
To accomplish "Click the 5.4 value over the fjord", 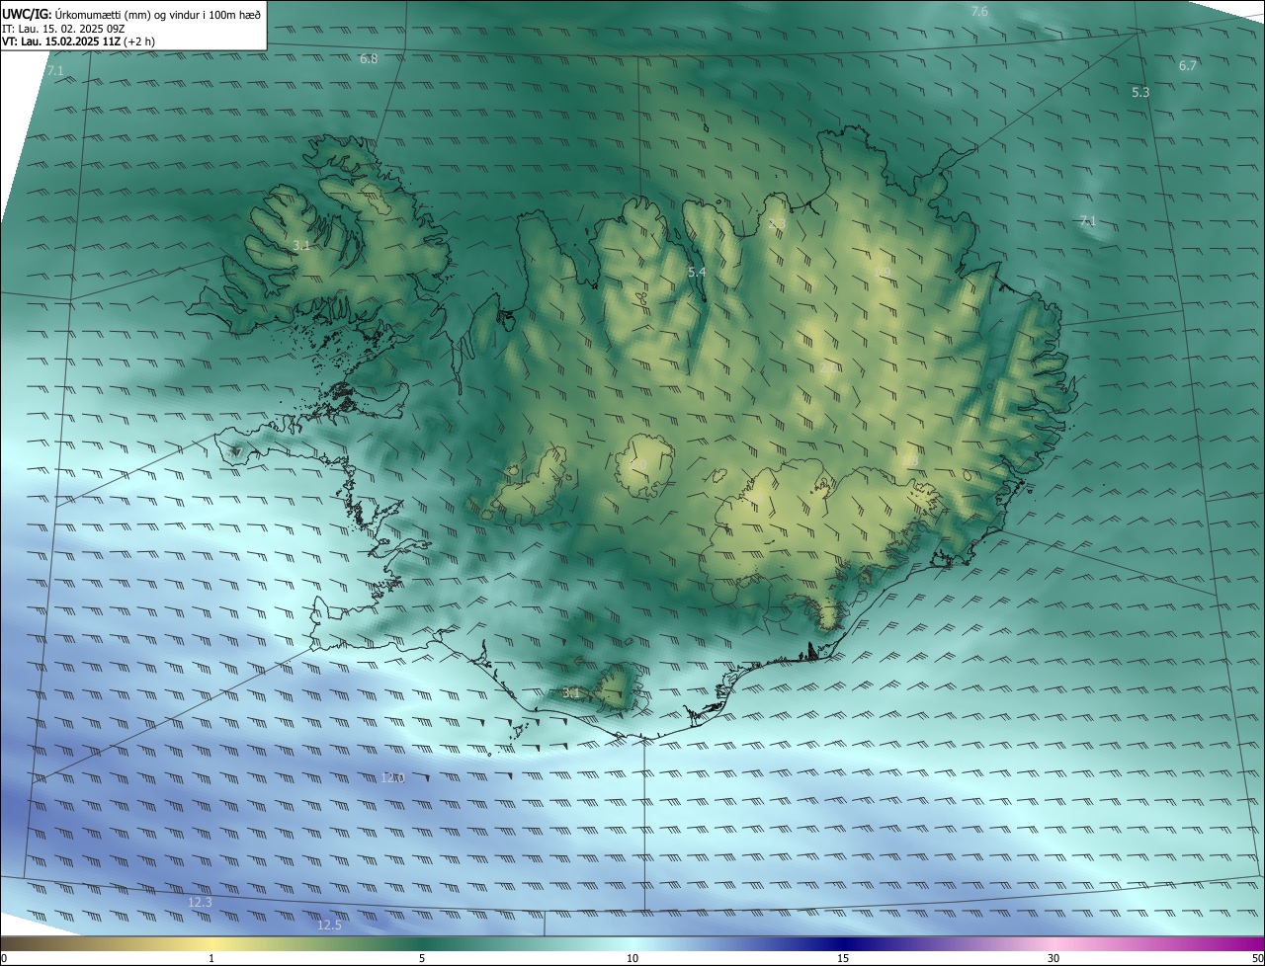I will click(x=697, y=272).
